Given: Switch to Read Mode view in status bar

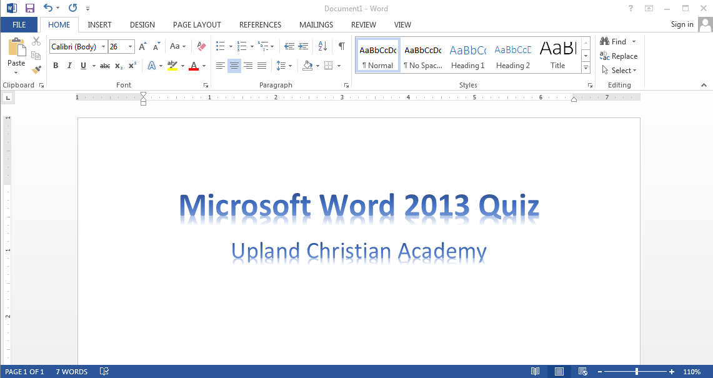Looking at the screenshot, I should coord(535,372).
